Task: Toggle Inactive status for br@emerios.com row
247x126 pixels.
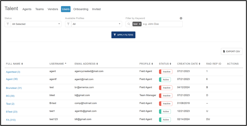Action: click(166, 88)
